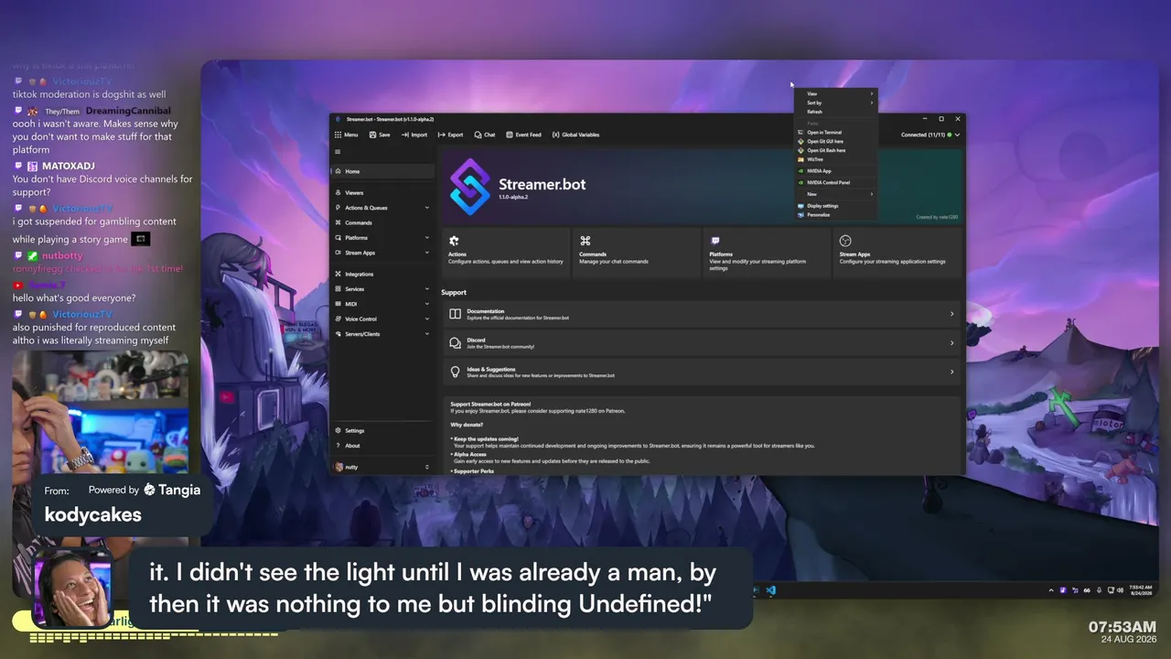
Task: Click Import in the Streamer.bot toolbar
Action: (x=414, y=135)
